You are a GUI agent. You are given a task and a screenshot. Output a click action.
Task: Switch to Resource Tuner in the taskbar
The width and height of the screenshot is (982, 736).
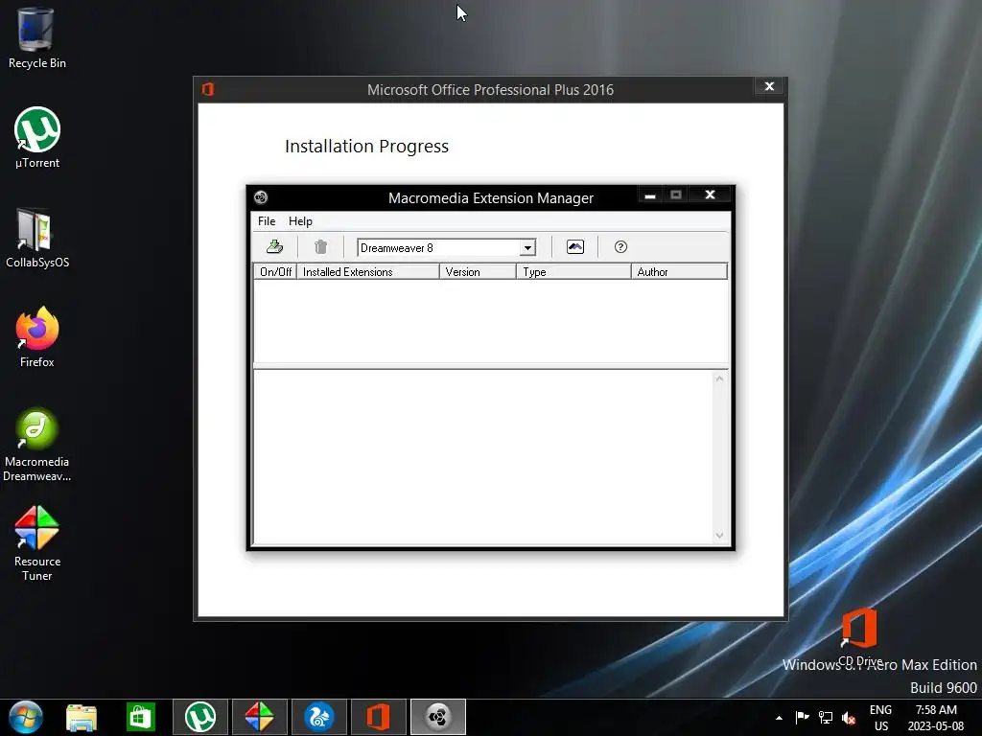click(259, 717)
